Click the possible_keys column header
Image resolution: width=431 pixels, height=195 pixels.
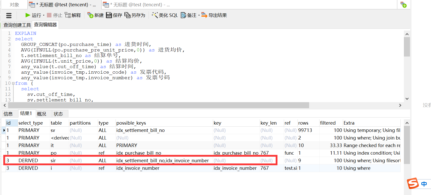pos(164,123)
